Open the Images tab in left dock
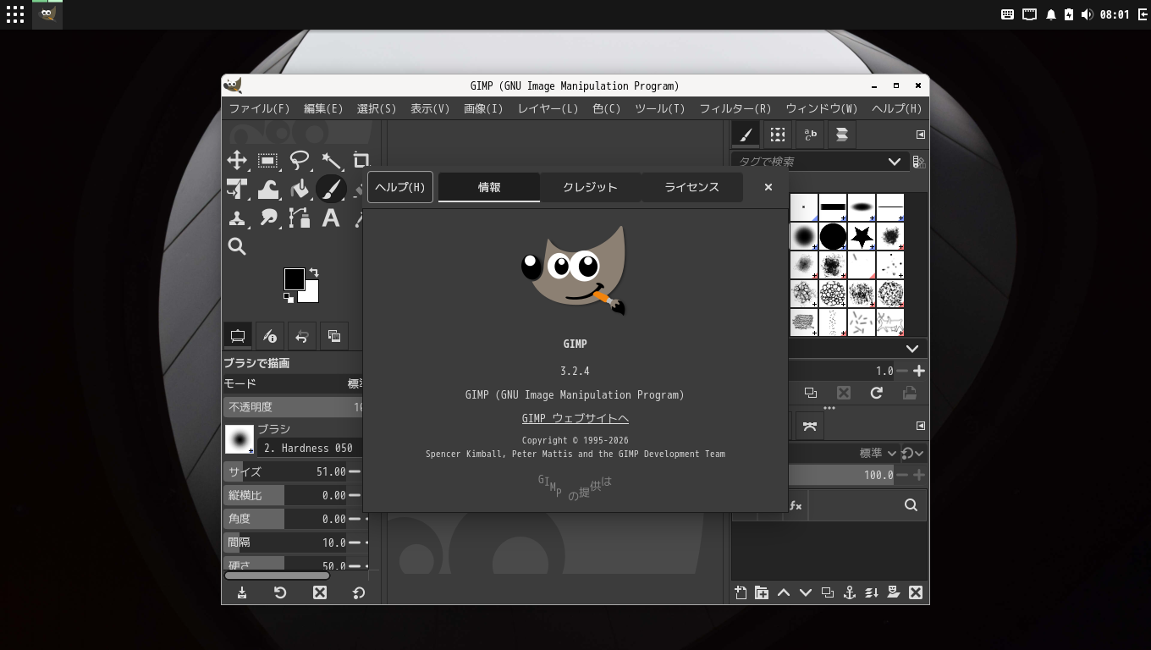Image resolution: width=1151 pixels, height=650 pixels. (x=334, y=336)
